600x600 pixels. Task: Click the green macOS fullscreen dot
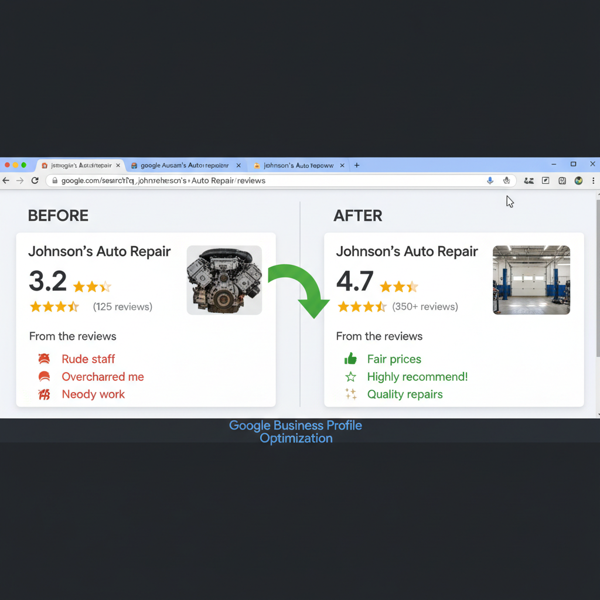point(23,165)
